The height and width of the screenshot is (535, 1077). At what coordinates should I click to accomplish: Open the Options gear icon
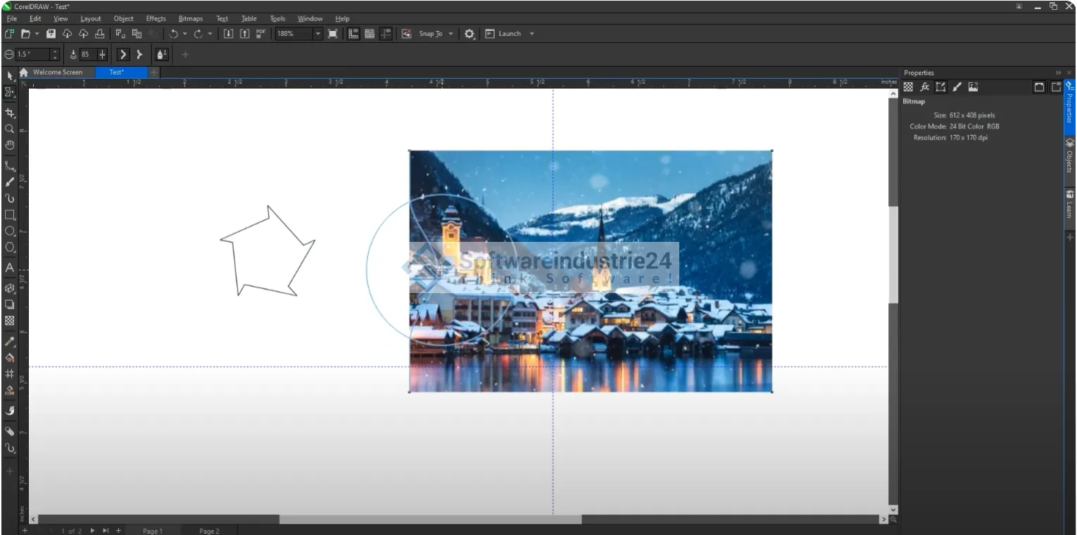click(470, 34)
